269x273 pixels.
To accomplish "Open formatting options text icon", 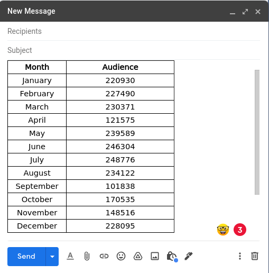I will [x=70, y=256].
